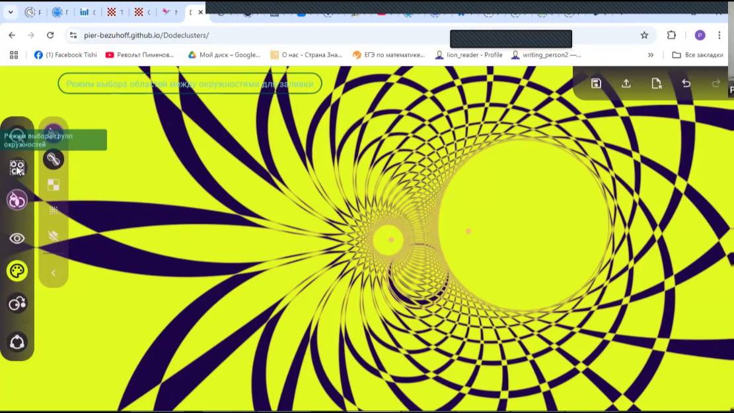Switch to the tab with pink bird icon
The height and width of the screenshot is (413, 734).
169,13
